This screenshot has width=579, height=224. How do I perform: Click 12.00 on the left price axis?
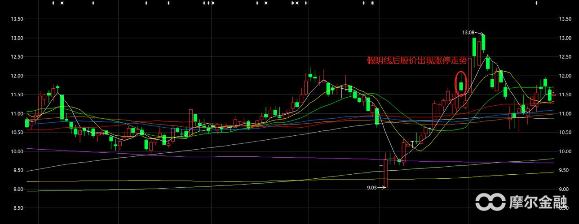[x=17, y=76]
